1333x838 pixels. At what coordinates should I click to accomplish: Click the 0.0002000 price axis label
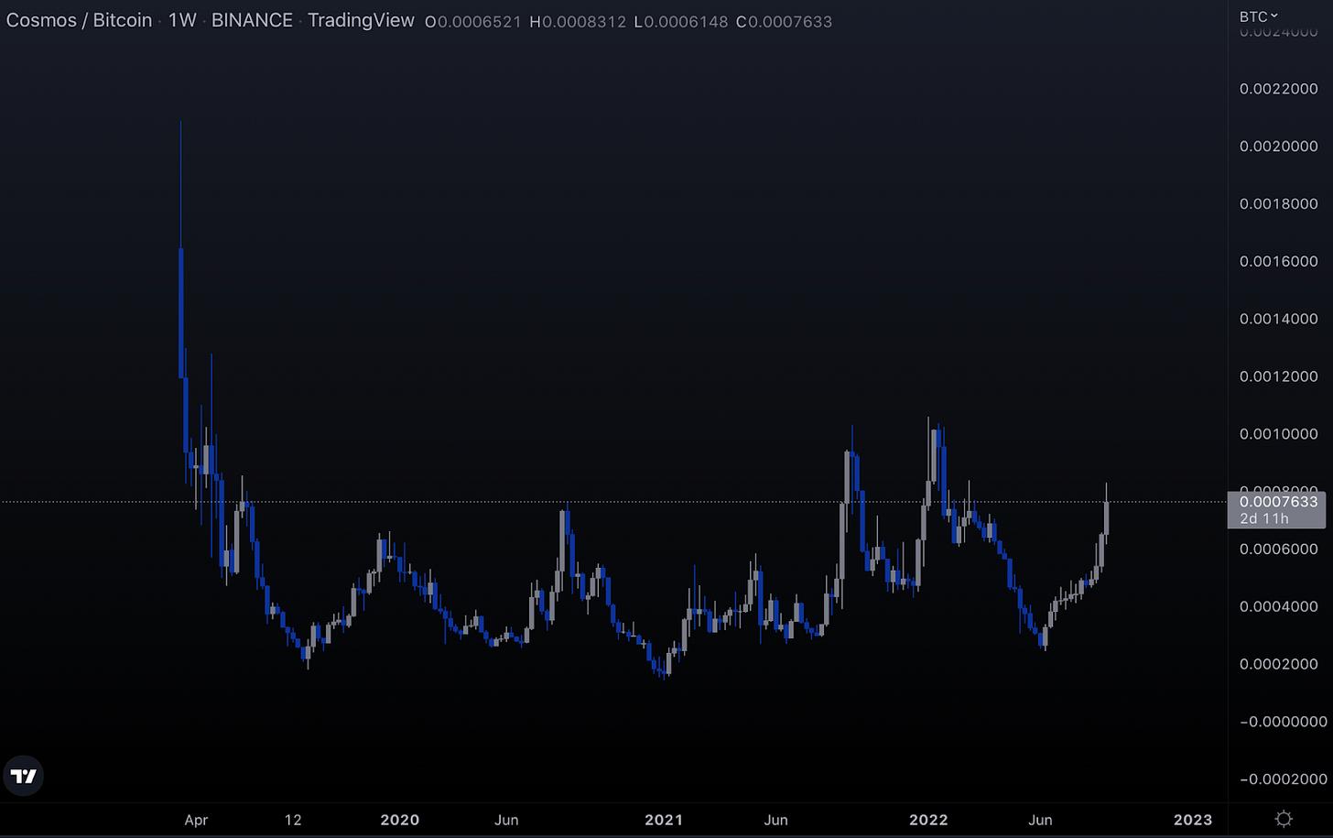point(1279,664)
